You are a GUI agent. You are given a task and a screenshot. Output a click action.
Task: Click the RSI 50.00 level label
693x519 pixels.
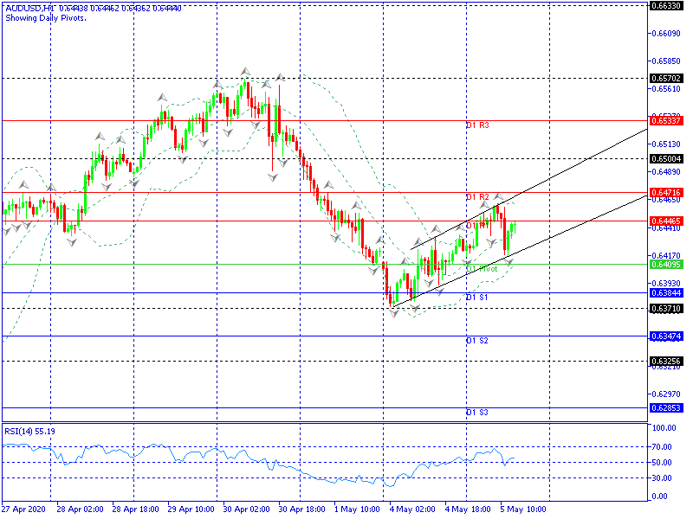point(662,463)
